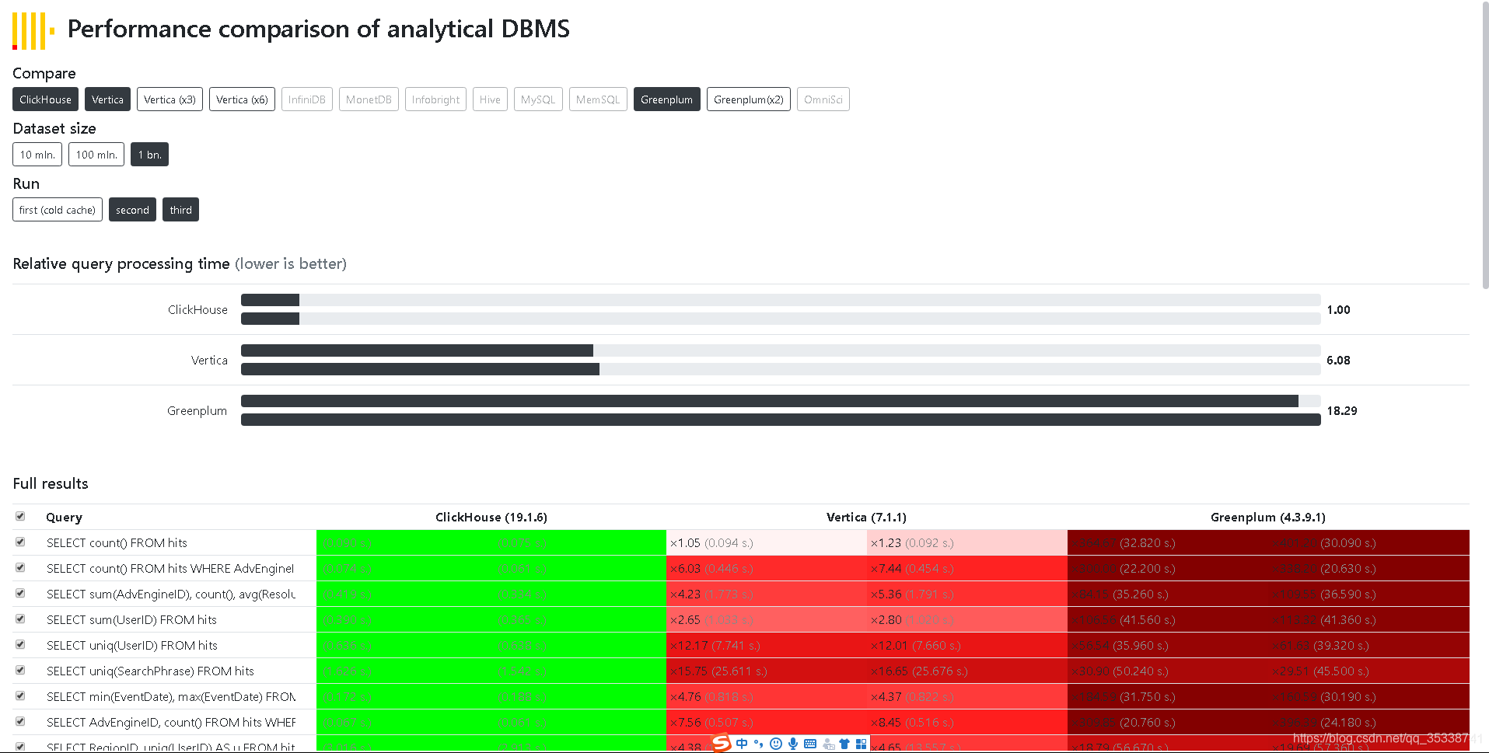Switch Chinese/English mode in the IME bar
Viewport: 1489px width, 753px height.
742,744
